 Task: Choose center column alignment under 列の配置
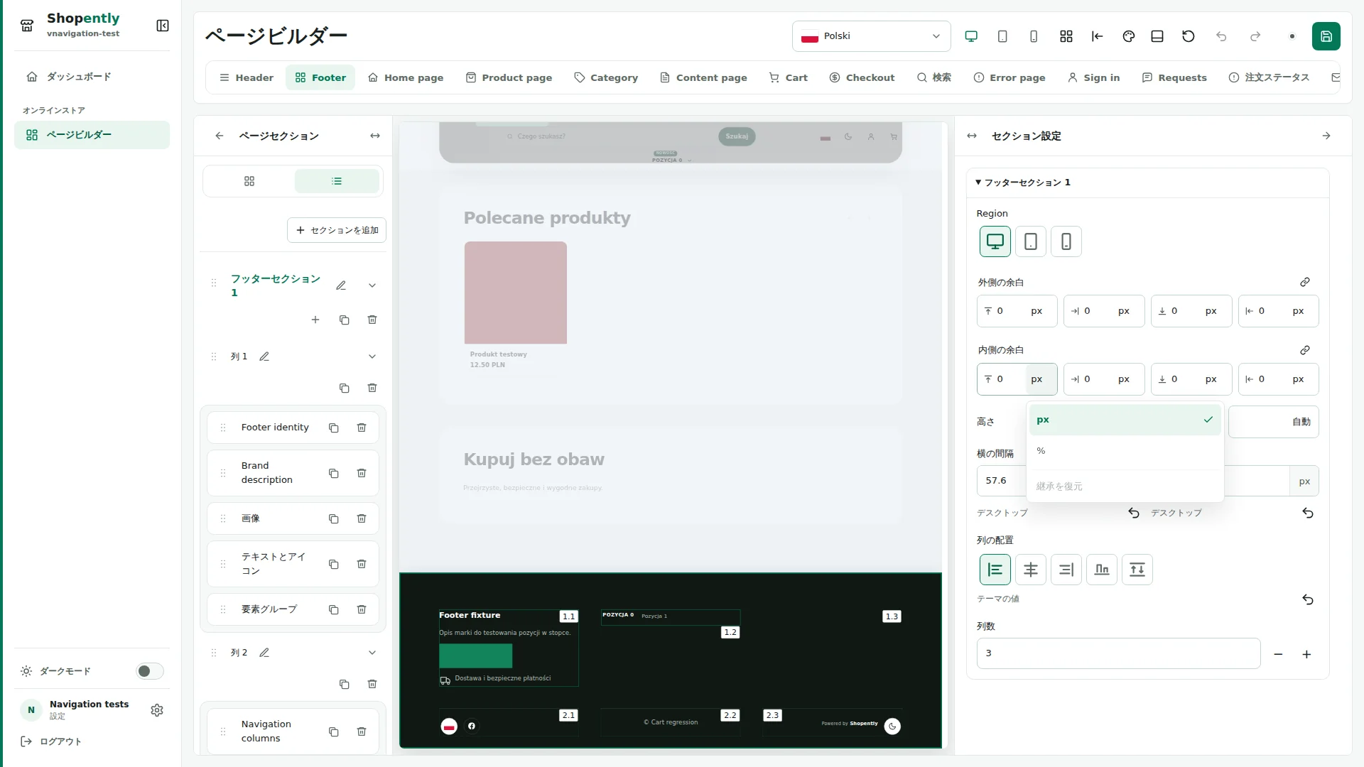(x=1031, y=570)
